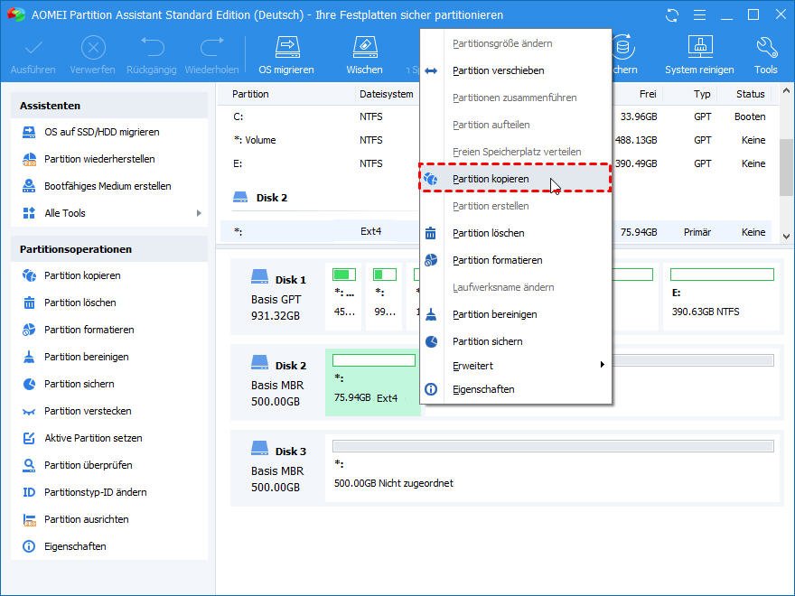Click the partition list scroll-down arrow

click(786, 237)
